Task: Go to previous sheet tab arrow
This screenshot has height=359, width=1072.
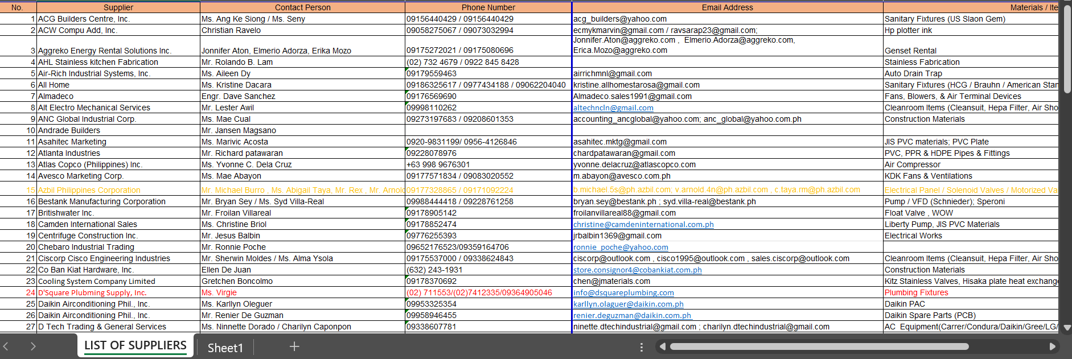Action: (6, 346)
